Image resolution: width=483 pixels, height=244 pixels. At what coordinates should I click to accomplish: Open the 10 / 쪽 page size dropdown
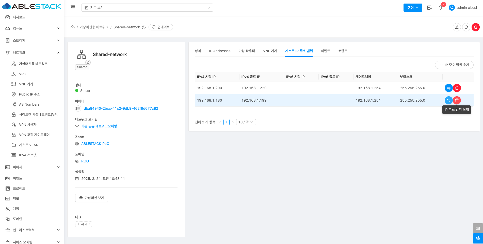246,122
